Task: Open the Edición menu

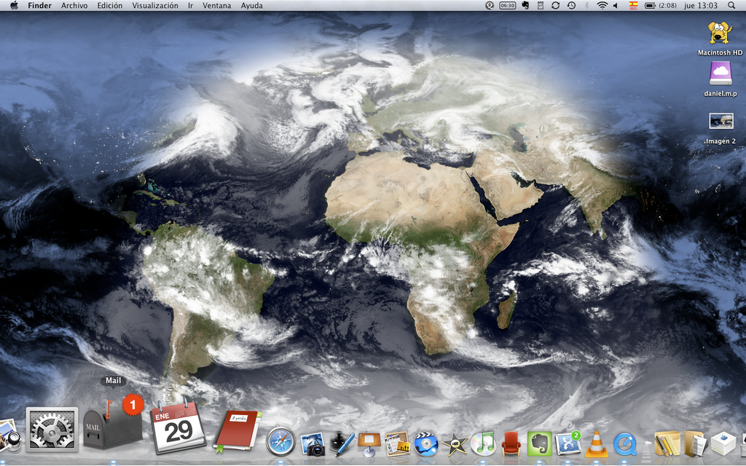Action: [110, 6]
